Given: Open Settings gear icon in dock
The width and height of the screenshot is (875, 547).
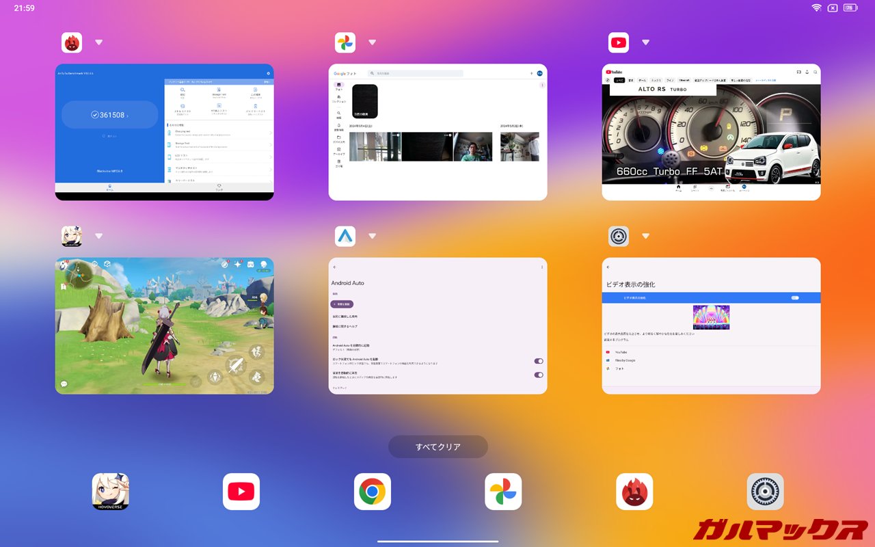Looking at the screenshot, I should 765,492.
